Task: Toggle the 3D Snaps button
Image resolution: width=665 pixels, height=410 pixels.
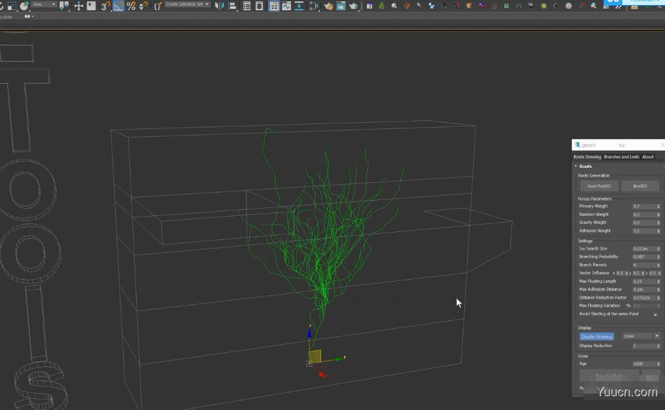Action: [x=106, y=6]
